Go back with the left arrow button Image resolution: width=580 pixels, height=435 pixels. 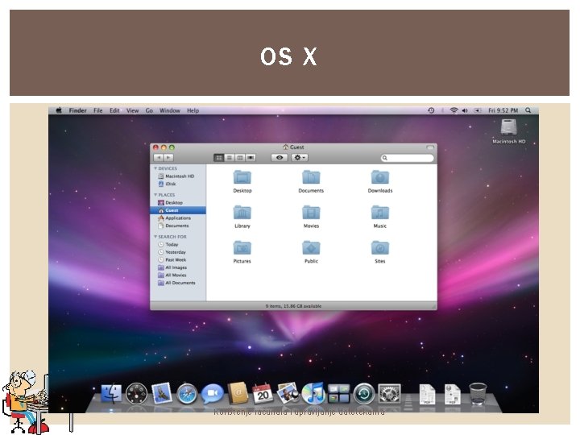point(159,158)
